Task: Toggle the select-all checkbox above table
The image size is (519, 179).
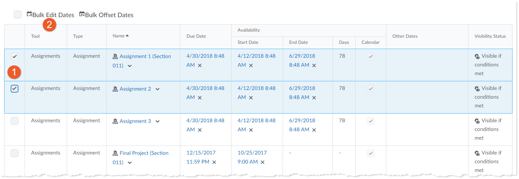Action: tap(18, 15)
